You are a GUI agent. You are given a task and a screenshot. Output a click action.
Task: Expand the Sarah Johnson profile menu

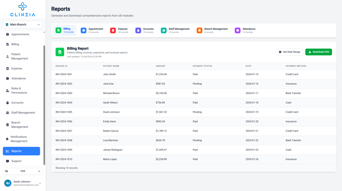point(40,183)
